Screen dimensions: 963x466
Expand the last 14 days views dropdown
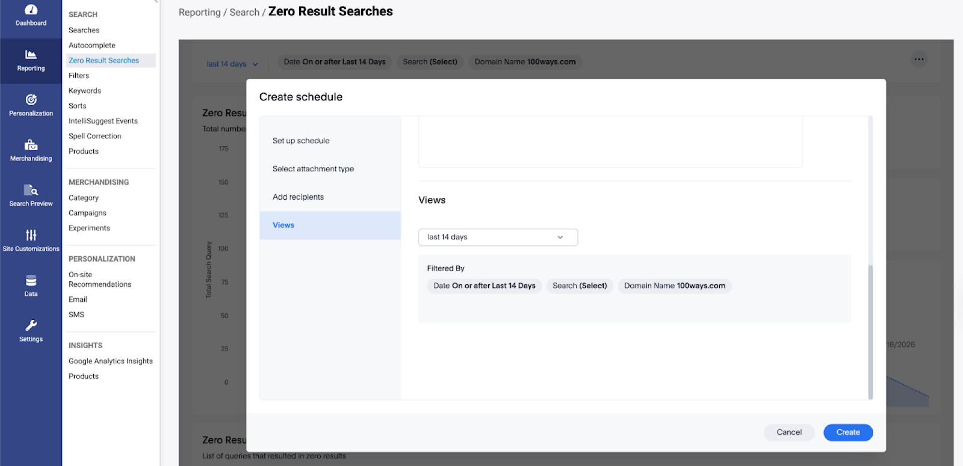point(498,238)
